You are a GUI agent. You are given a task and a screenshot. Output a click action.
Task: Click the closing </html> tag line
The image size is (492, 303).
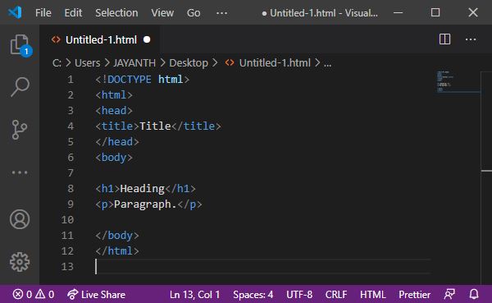(x=117, y=250)
